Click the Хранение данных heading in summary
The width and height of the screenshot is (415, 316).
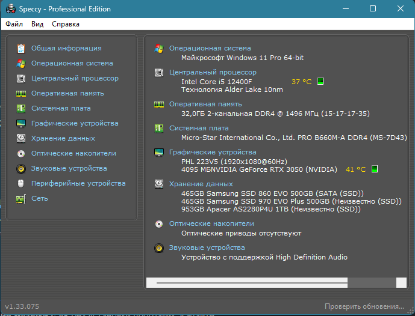click(x=201, y=184)
